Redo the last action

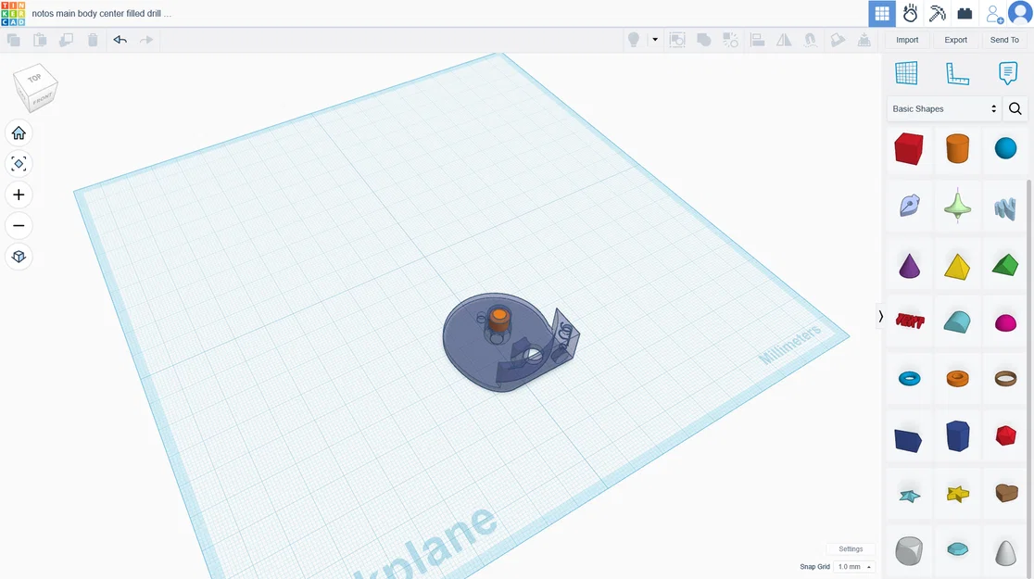tap(146, 40)
